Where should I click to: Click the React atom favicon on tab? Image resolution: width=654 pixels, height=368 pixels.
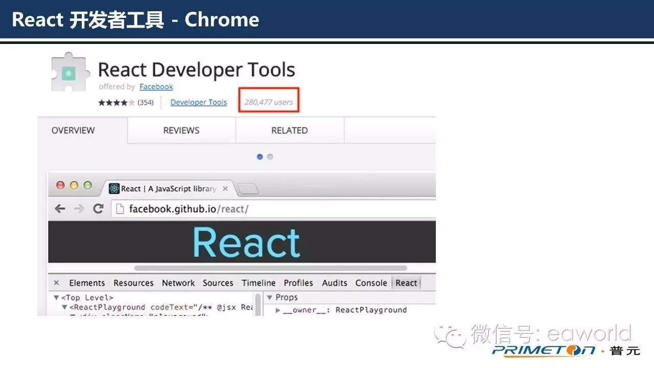114,189
